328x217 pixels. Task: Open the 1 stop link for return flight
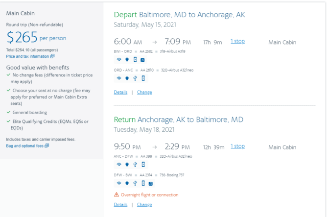(x=237, y=146)
